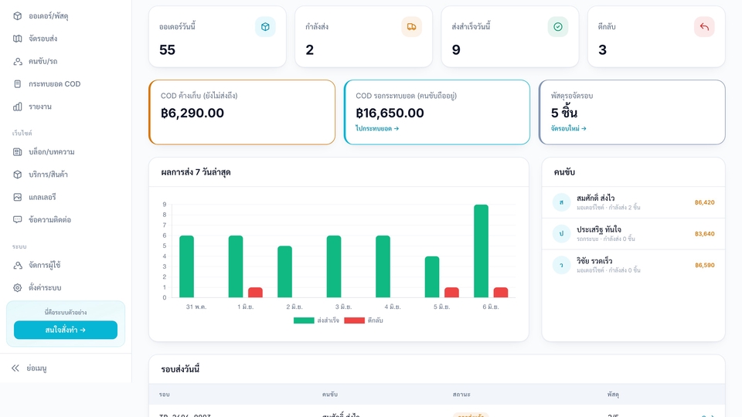Click the แกลเลอรี image icon
This screenshot has height=417, width=742.
point(18,197)
